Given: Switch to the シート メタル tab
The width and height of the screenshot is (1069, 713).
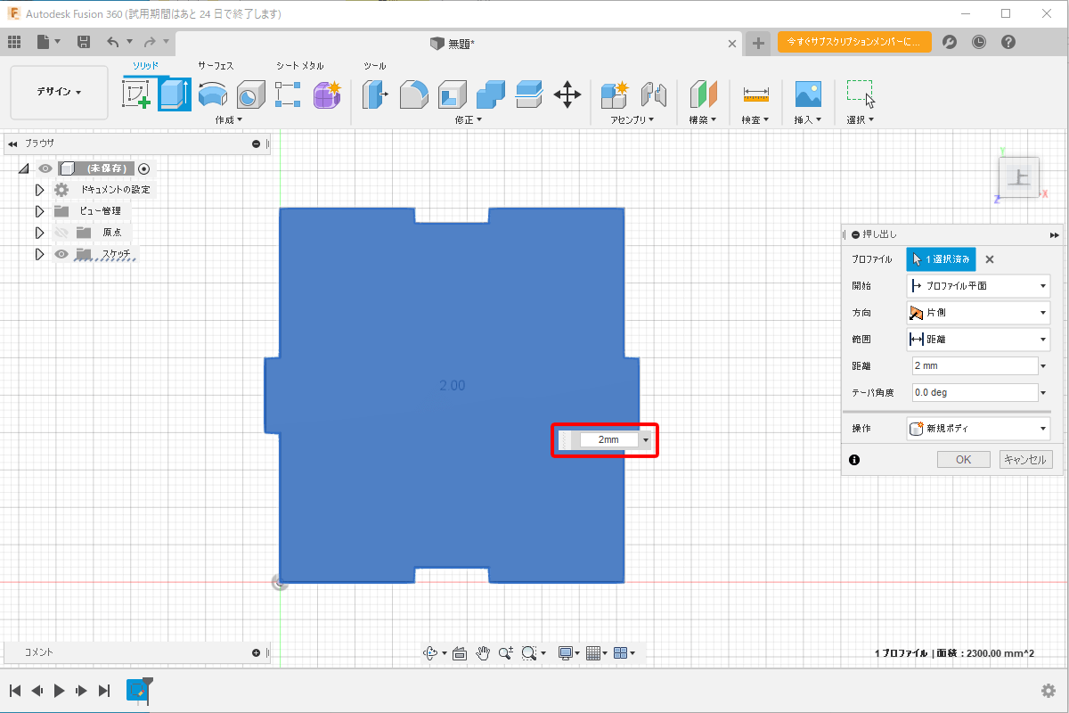Looking at the screenshot, I should point(300,66).
